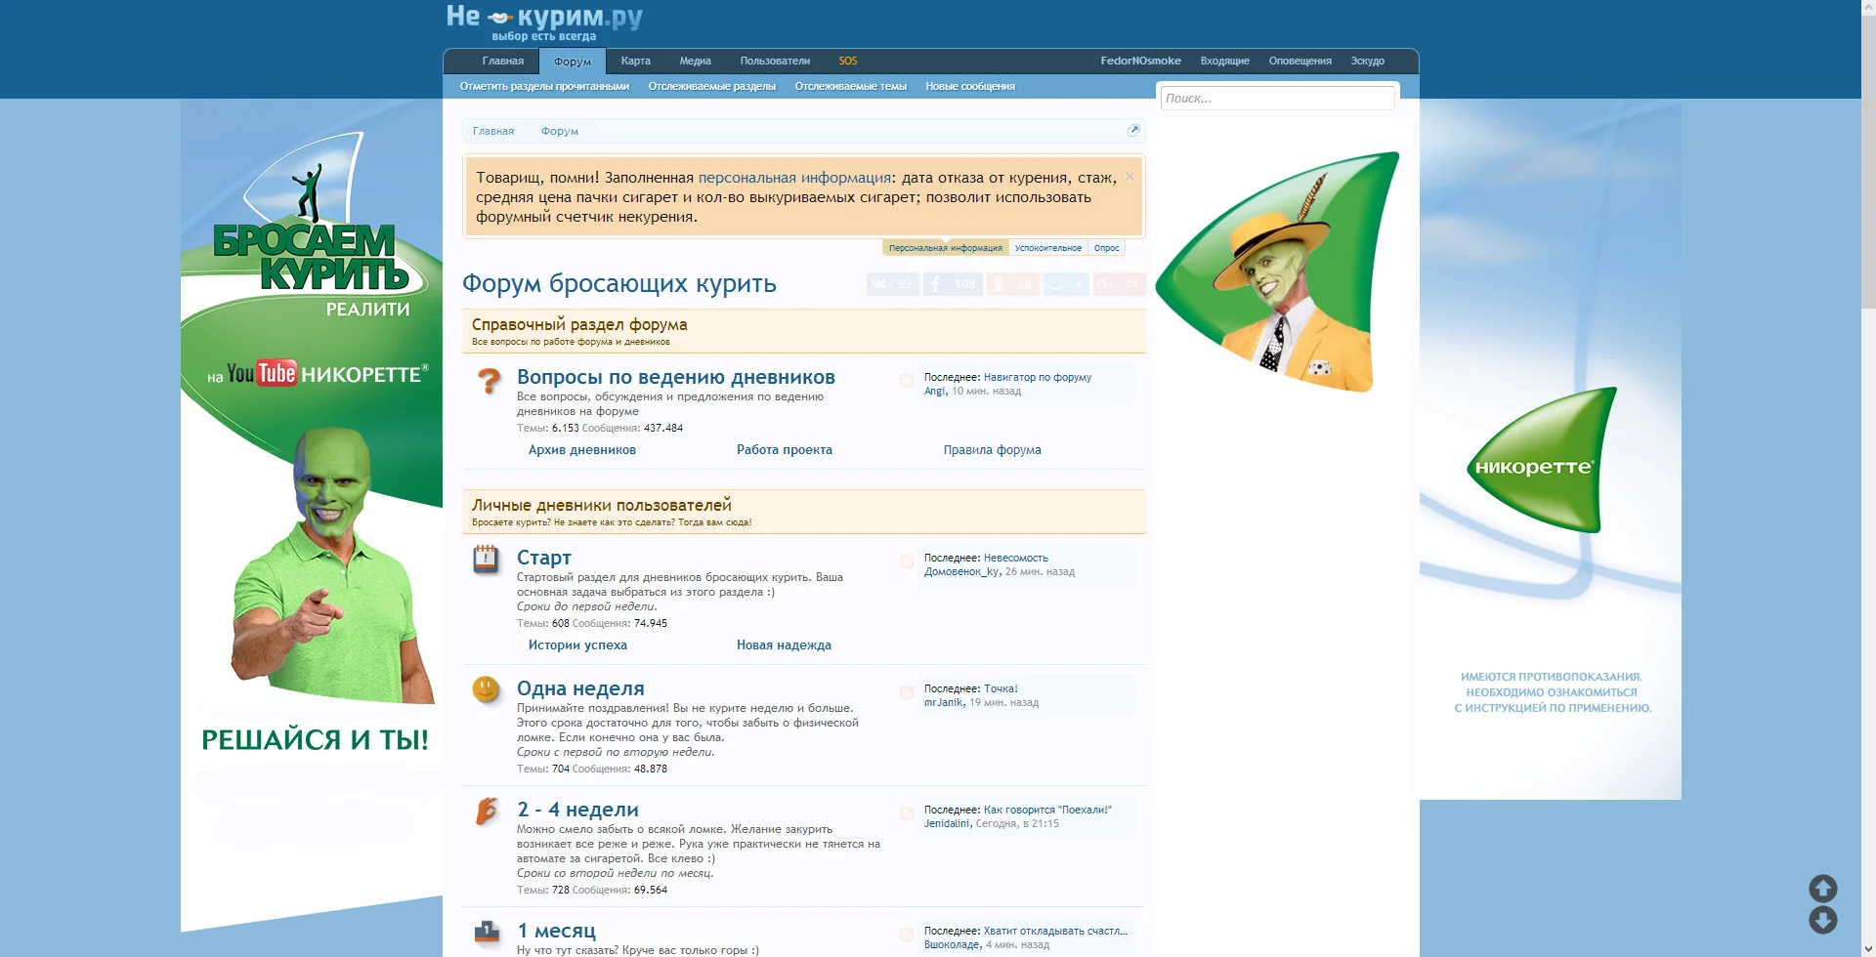Select the Форум navigation tab
The height and width of the screenshot is (957, 1876).
coord(573,62)
